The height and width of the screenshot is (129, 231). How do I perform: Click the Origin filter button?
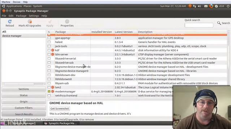point(23,101)
